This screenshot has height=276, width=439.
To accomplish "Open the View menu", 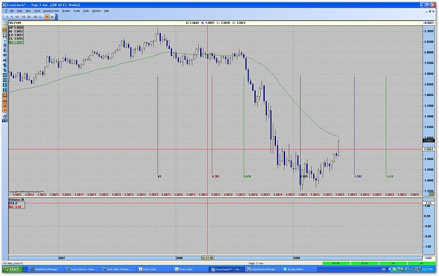I will coord(28,11).
